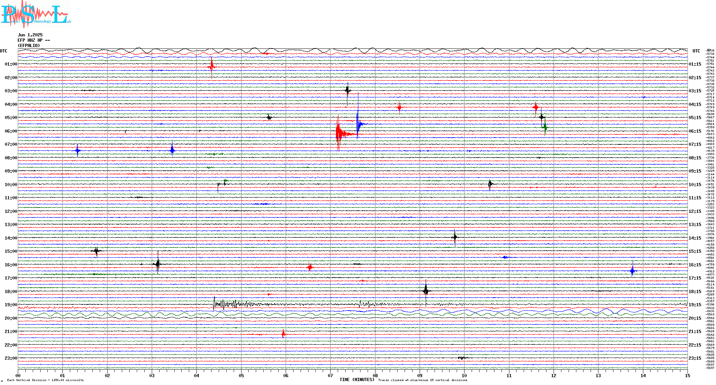This screenshot has width=716, height=385.
Task: Click minute 15 on the bottom time axis
Action: (x=688, y=375)
